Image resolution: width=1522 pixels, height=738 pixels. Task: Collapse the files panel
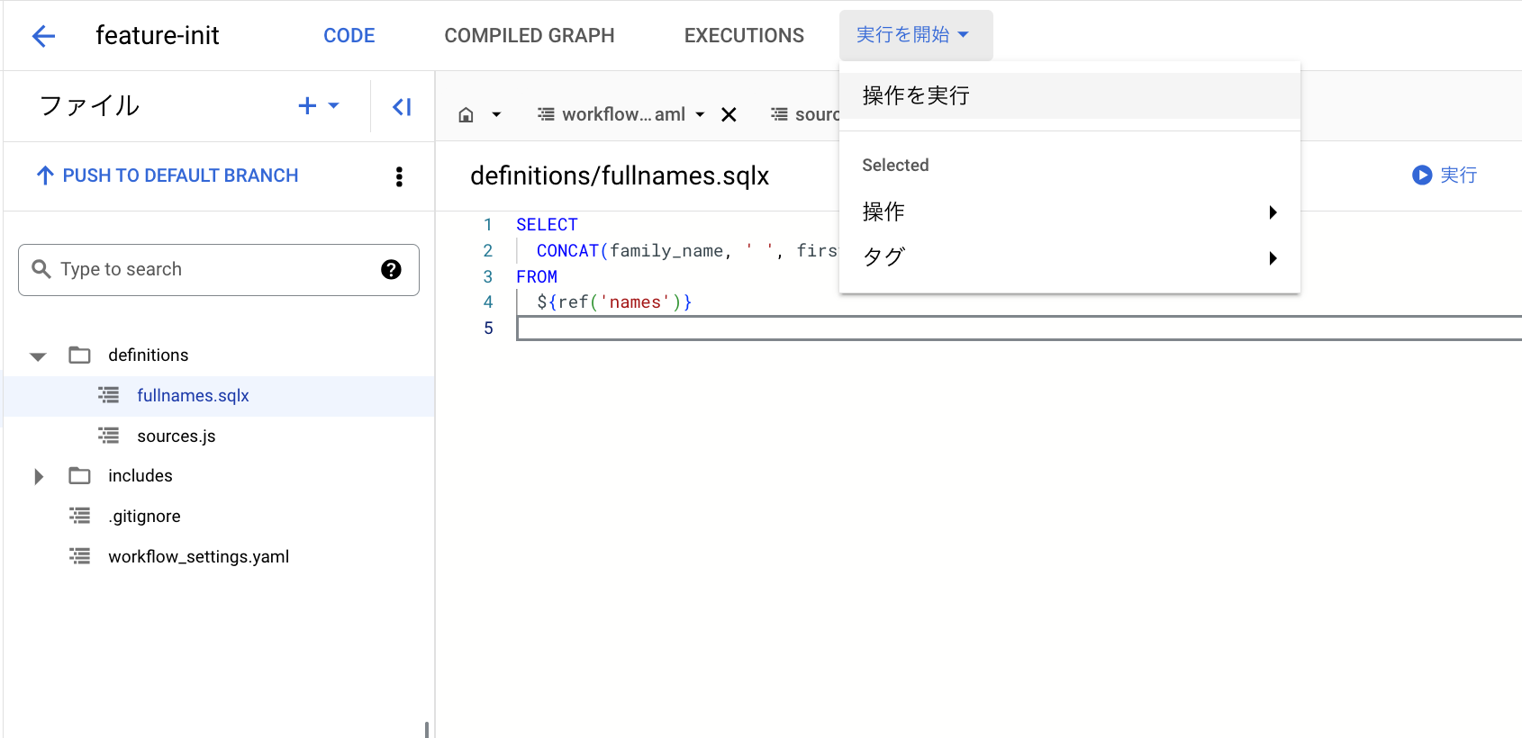coord(402,107)
